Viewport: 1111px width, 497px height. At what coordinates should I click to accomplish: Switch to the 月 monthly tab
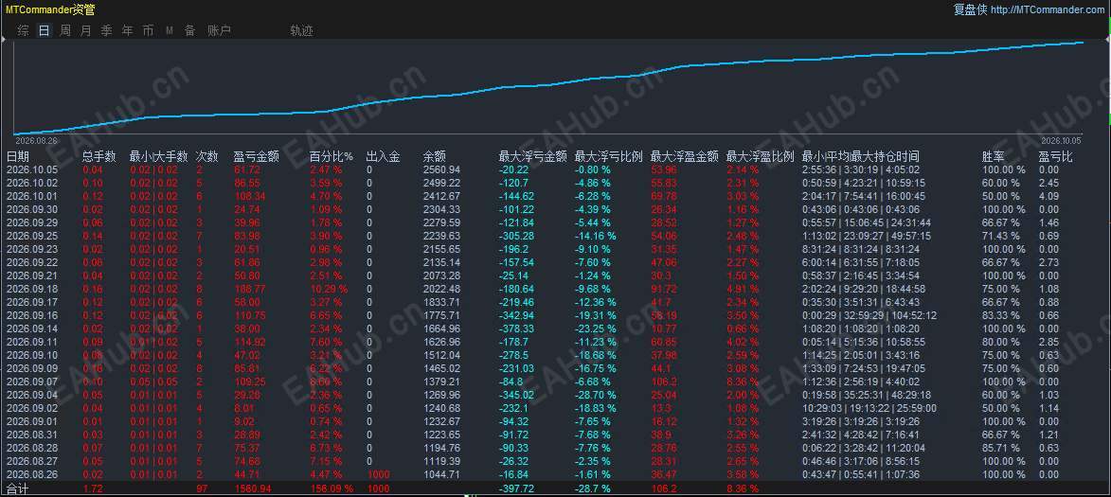[x=86, y=30]
